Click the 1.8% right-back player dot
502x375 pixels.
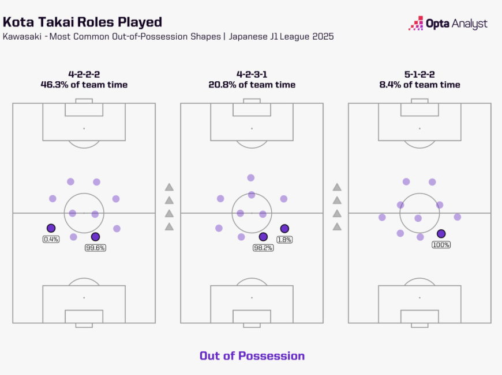pyautogui.click(x=284, y=229)
